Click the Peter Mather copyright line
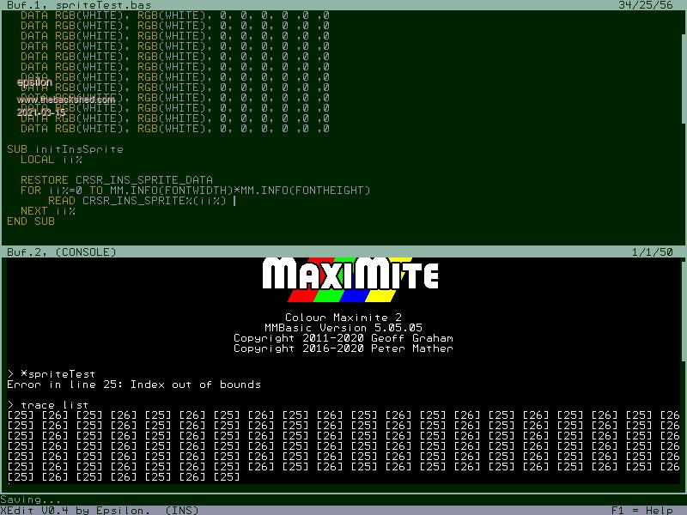This screenshot has height=515, width=687. (x=343, y=348)
